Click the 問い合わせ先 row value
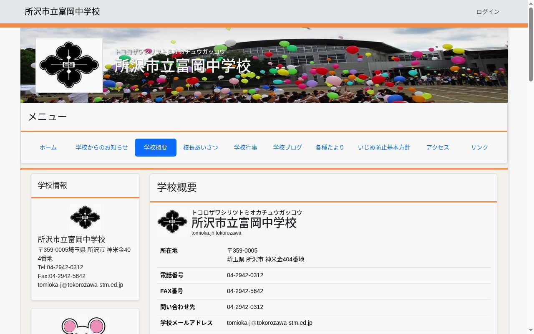Screen dimensions: 534x334 pyautogui.click(x=245, y=307)
